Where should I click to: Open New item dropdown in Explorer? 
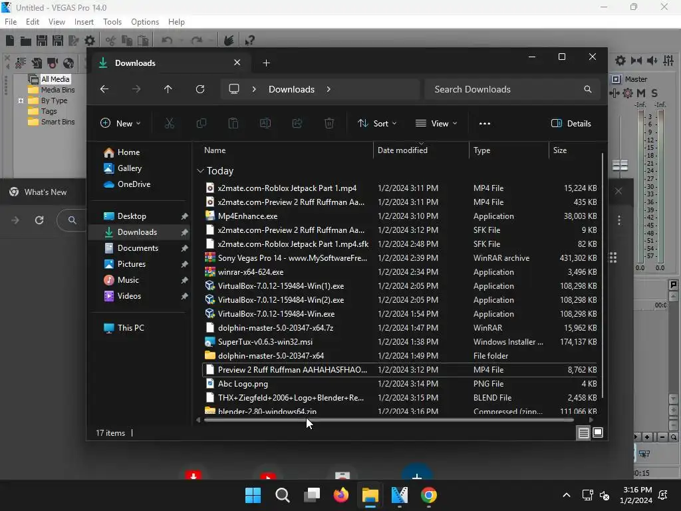[x=120, y=123]
